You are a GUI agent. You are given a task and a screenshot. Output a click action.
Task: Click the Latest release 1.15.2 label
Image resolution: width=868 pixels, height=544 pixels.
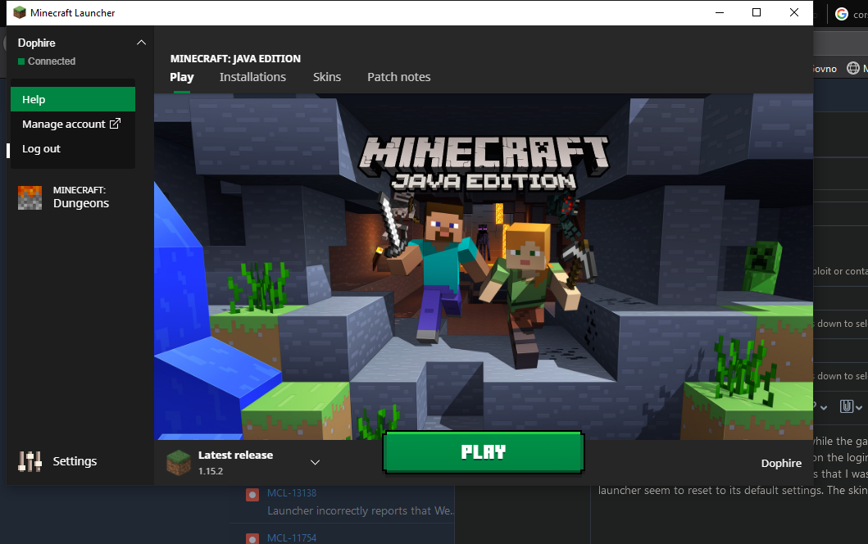(x=235, y=463)
